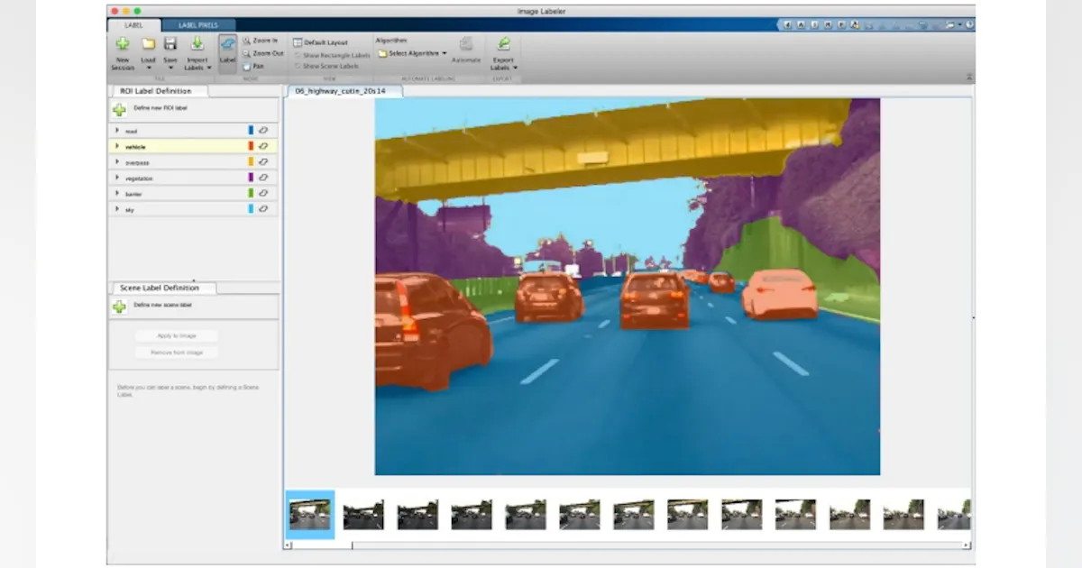This screenshot has height=568, width=1082.
Task: Select the Scene Label Definition tab
Action: (163, 288)
